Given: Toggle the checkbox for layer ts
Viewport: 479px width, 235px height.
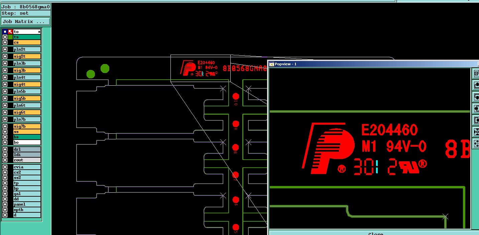Looking at the screenshot, I should point(5,37).
